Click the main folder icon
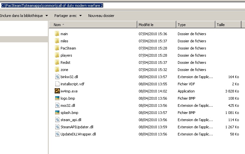245x154 pixels. click(57, 34)
